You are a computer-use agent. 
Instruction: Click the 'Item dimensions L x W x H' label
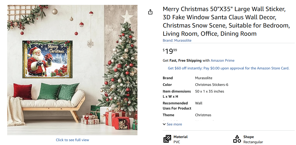(177, 94)
